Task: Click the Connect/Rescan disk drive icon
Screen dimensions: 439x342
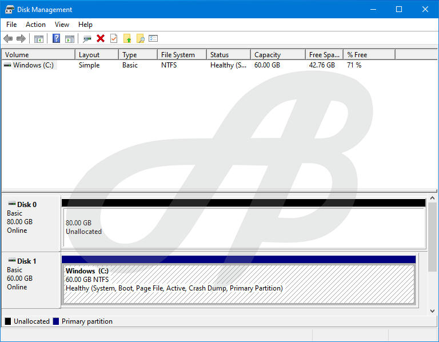Action: click(87, 39)
